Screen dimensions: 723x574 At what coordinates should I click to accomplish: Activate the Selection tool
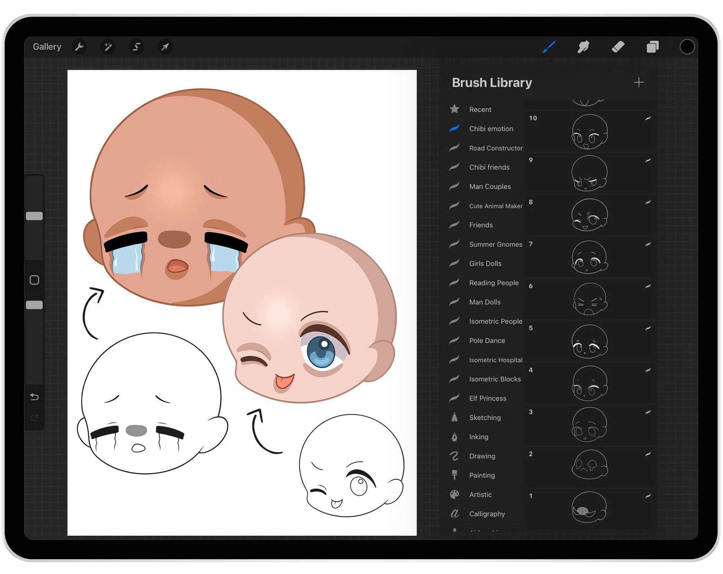(x=136, y=47)
